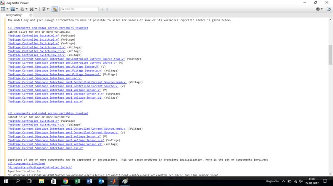333x186 pixels.
Task: Click inside the search input field
Action: click(x=80, y=9)
